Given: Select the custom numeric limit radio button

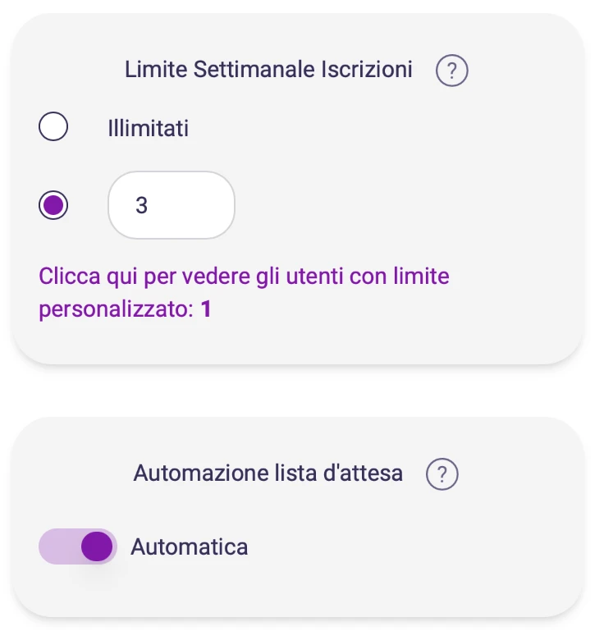Looking at the screenshot, I should [x=54, y=205].
